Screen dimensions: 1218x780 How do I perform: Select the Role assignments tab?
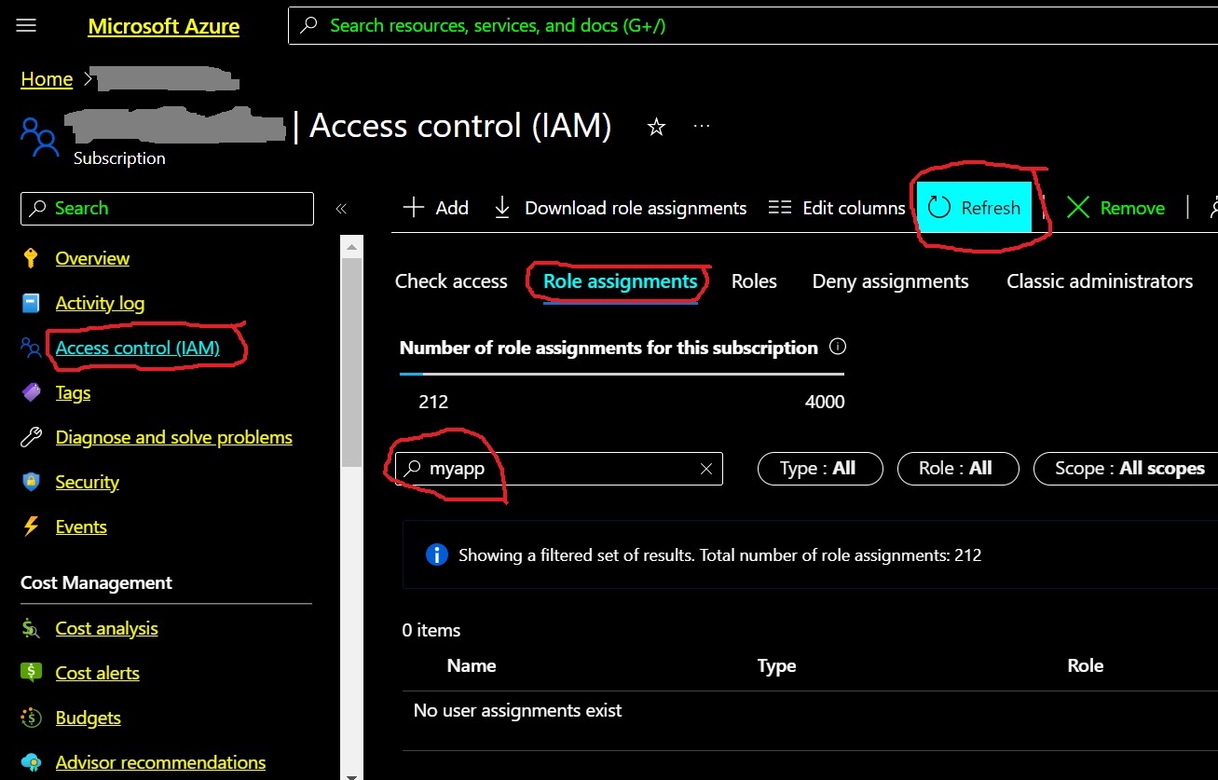click(x=620, y=281)
